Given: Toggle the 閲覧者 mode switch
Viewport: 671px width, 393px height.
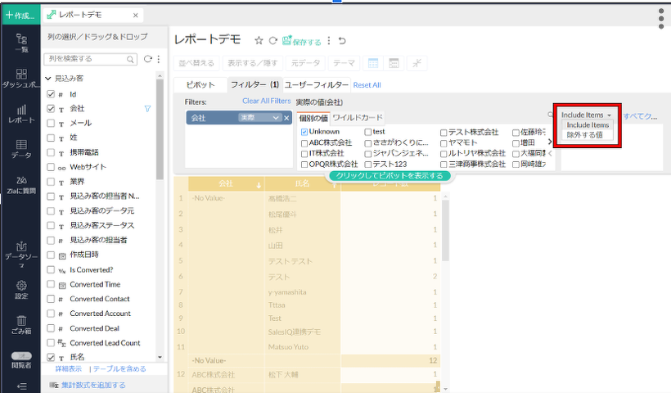Looking at the screenshot, I should [x=20, y=357].
